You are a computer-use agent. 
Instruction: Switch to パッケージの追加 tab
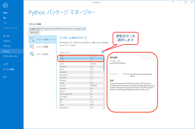point(43,54)
